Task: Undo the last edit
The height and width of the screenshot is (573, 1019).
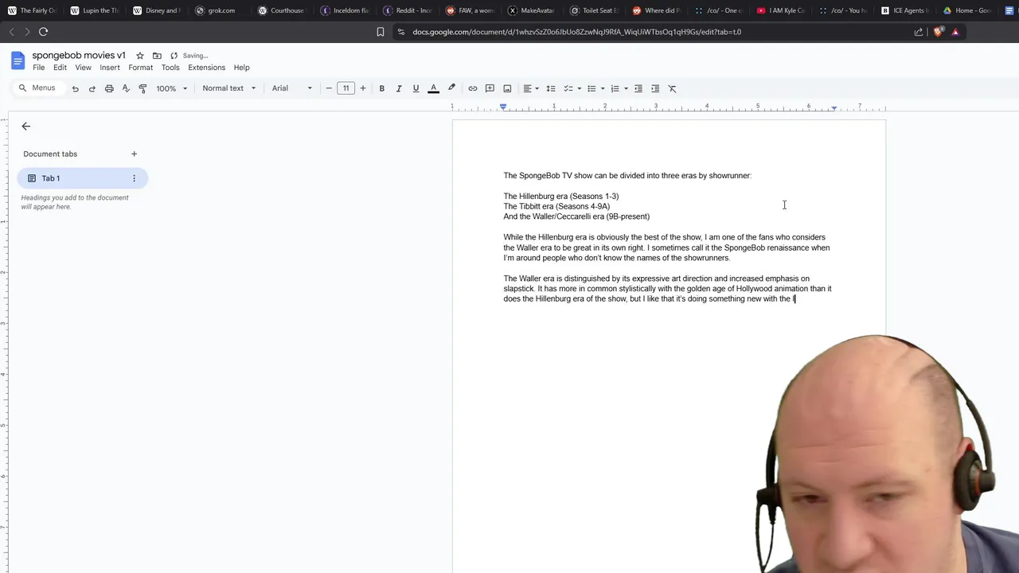Action: click(x=75, y=88)
